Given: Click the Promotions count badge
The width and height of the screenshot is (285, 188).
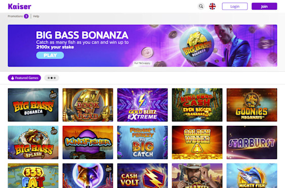Looking at the screenshot, I should (26, 16).
